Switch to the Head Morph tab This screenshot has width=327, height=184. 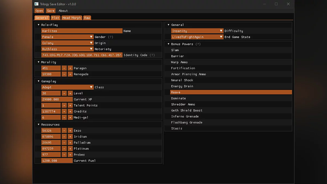click(72, 18)
